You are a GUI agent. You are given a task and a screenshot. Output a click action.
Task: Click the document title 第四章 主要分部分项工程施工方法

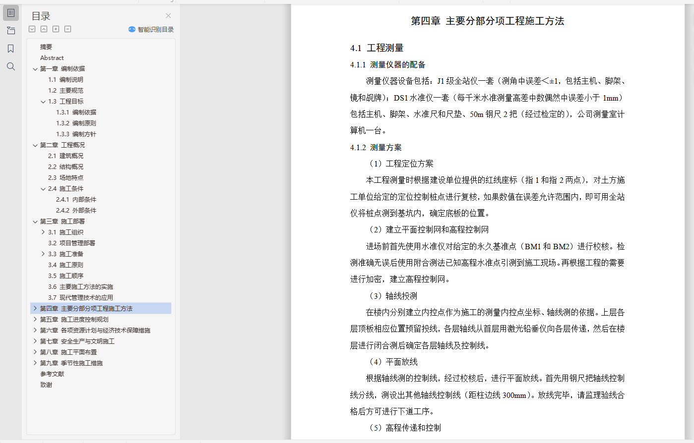point(488,21)
